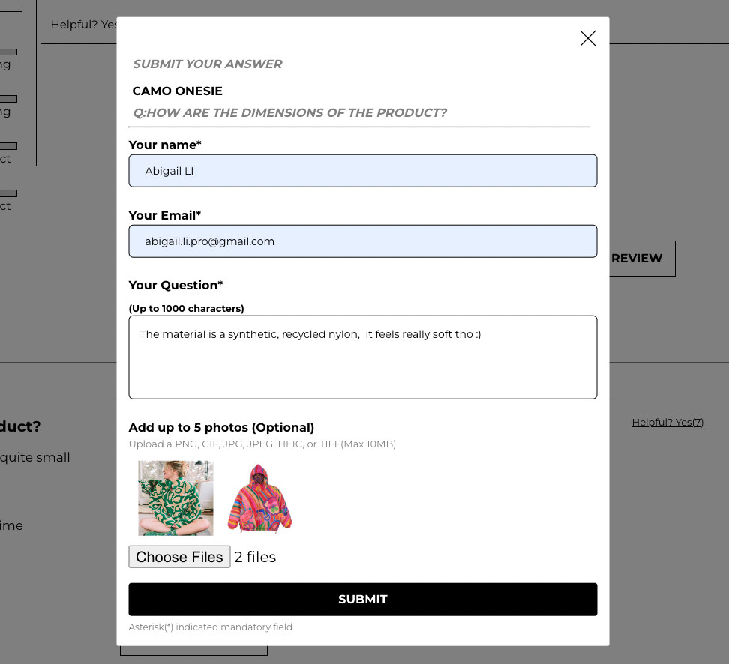Screen dimensions: 729x664
Task: Click the mandatory field asterisk note
Action: tap(210, 627)
